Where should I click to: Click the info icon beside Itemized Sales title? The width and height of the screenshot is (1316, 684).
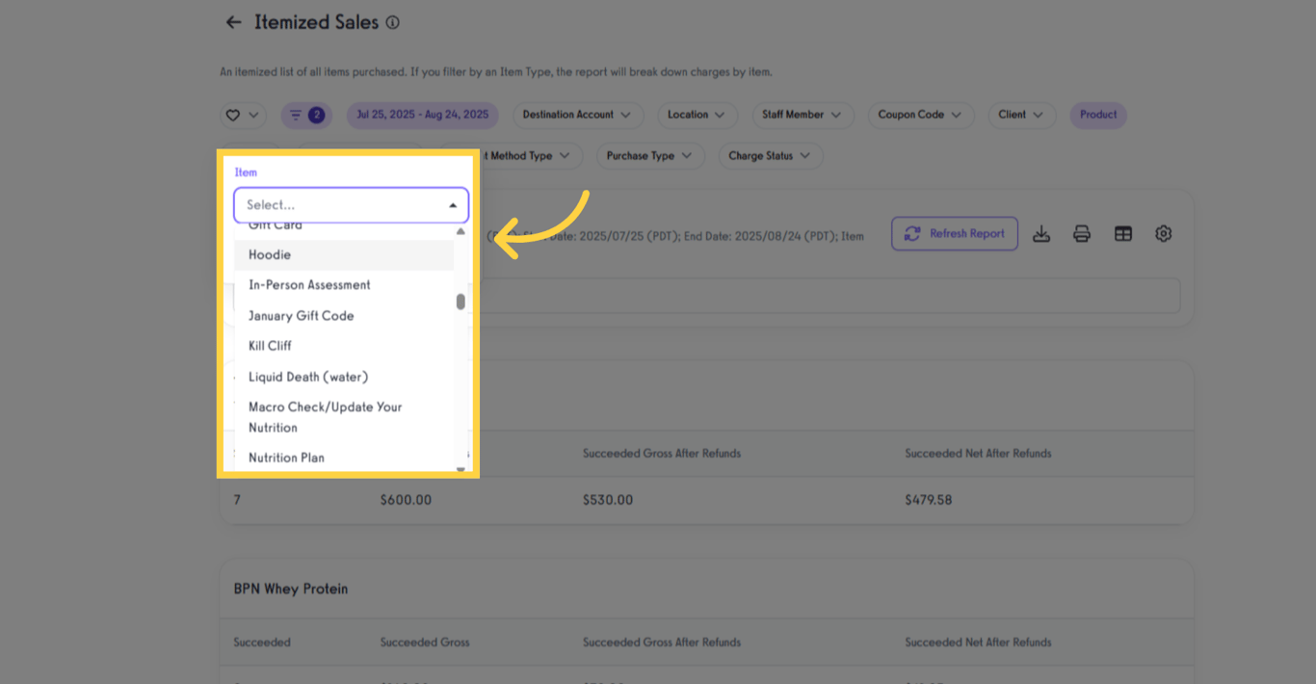tap(392, 21)
